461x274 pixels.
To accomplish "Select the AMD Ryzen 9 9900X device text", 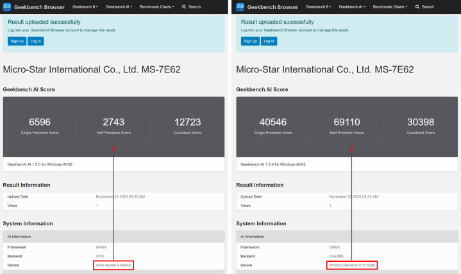I will pyautogui.click(x=113, y=265).
